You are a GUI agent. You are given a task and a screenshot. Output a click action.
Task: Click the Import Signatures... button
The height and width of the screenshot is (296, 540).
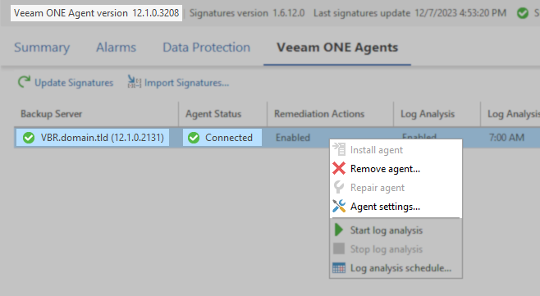pyautogui.click(x=178, y=82)
